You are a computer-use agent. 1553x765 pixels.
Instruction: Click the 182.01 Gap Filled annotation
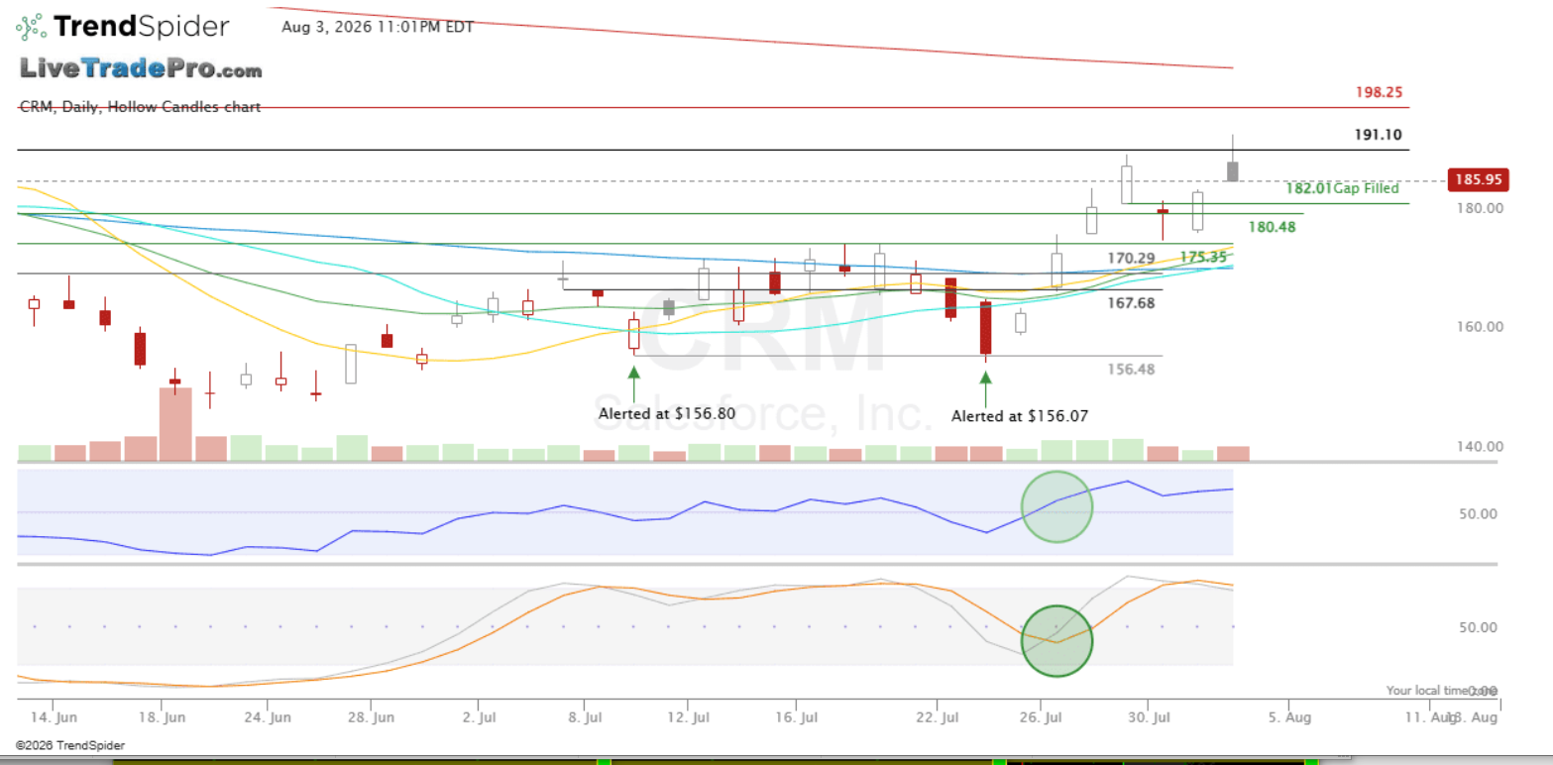coord(1342,188)
